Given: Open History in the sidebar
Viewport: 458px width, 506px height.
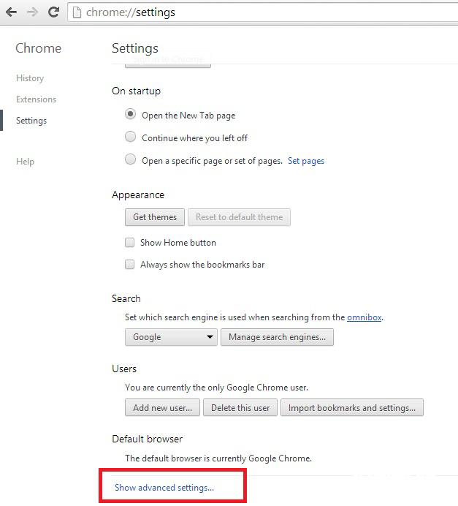Looking at the screenshot, I should pos(30,78).
